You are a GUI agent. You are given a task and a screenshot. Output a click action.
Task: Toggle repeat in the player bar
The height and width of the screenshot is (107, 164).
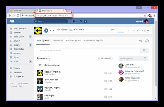[134, 31]
